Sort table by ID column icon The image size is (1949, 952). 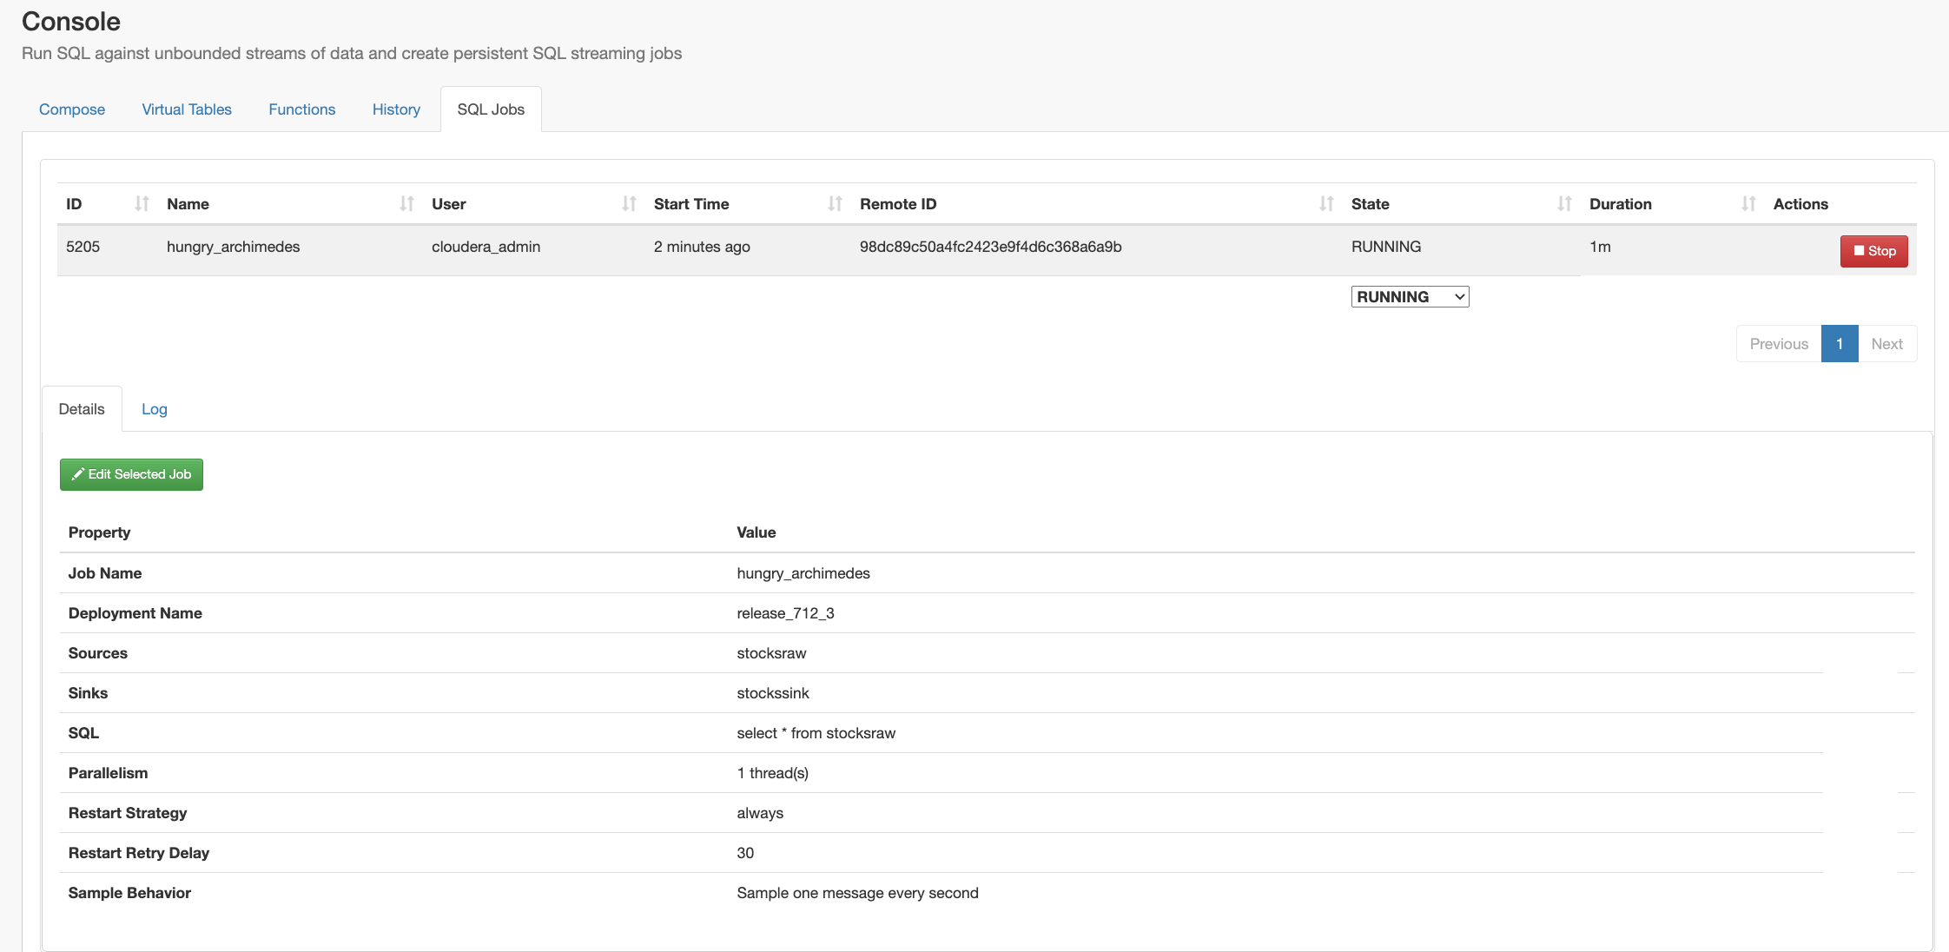pos(142,204)
